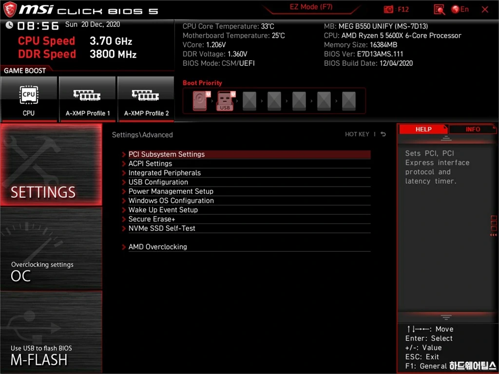499x374 pixels.
Task: Open Wake Up Event Setup
Action: [x=249, y=209]
